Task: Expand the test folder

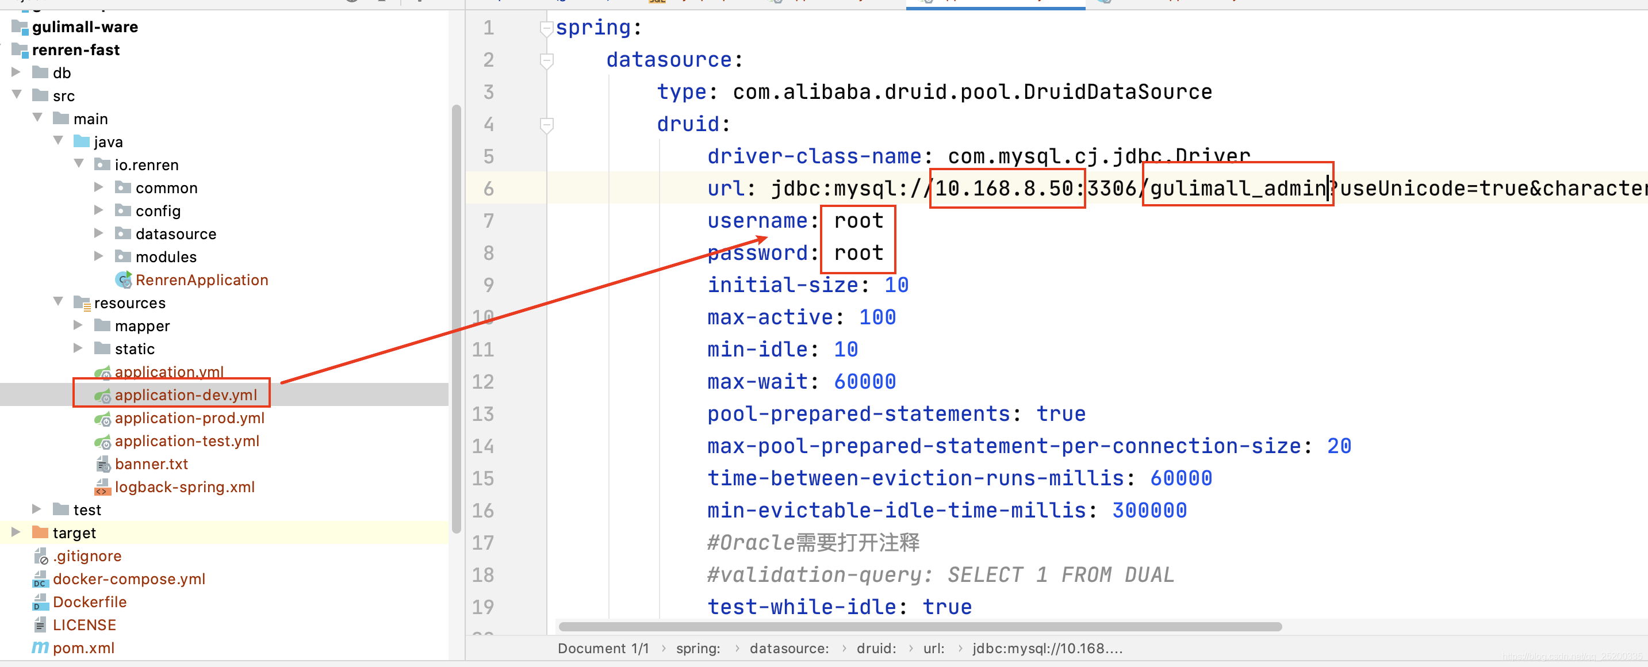Action: pyautogui.click(x=36, y=509)
